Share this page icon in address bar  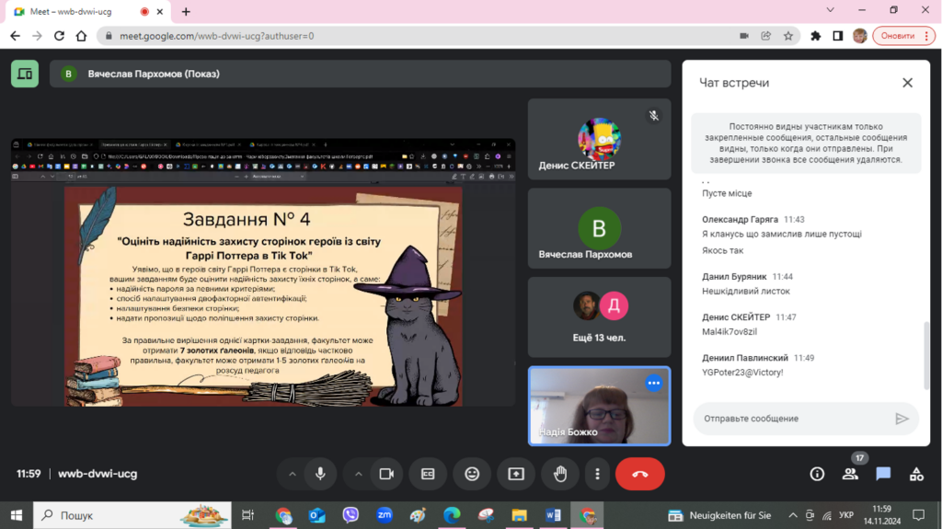pos(766,36)
